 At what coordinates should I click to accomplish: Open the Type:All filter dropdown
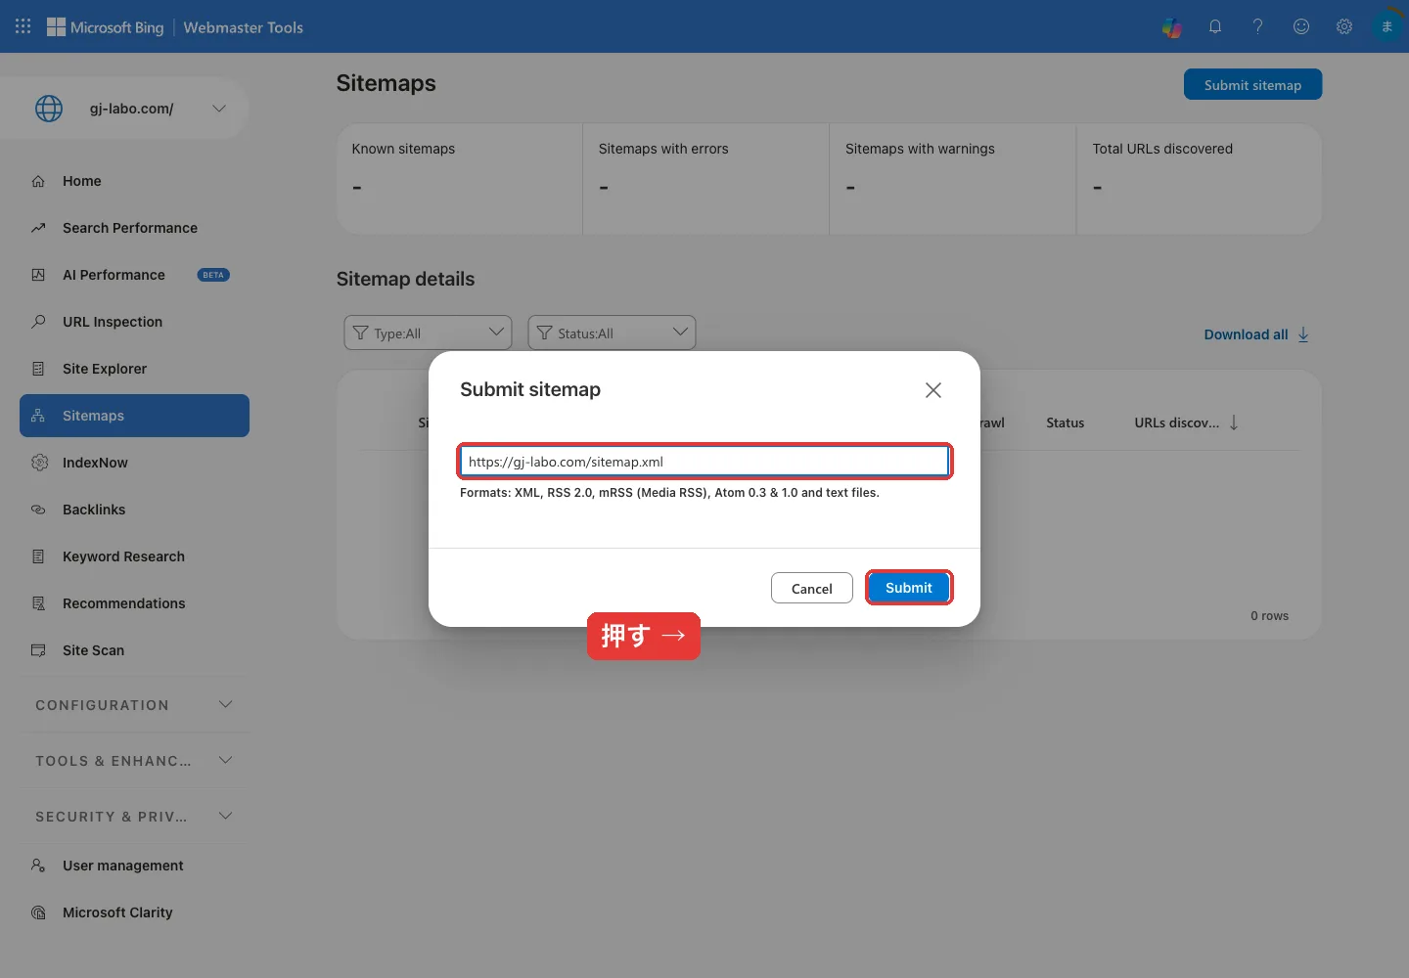(428, 333)
